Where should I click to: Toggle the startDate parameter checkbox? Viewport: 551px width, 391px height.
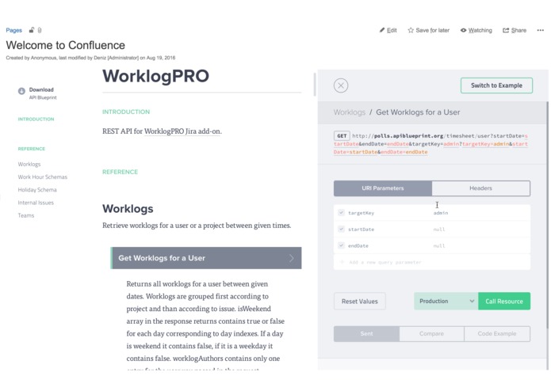(x=341, y=229)
